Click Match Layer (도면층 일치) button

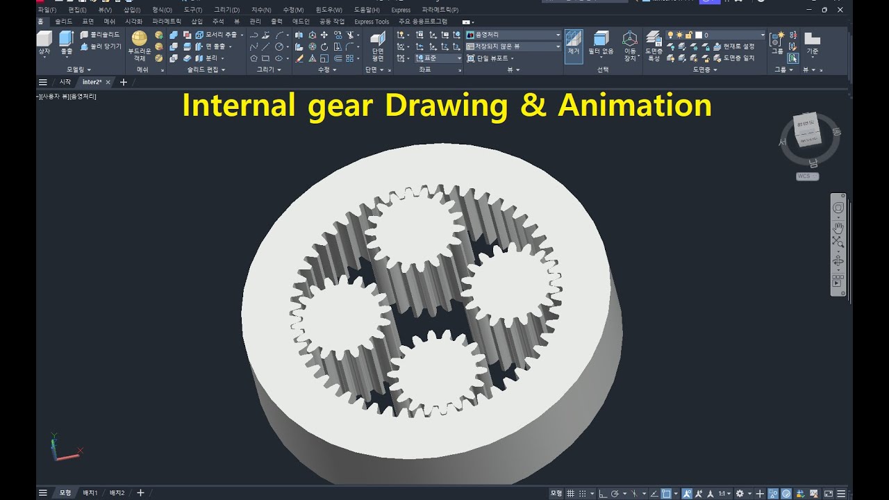coord(733,58)
